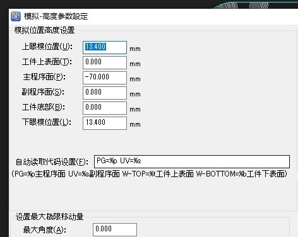The width and height of the screenshot is (298, 237).
Task: Click the 下眼模位置(L) label
Action: coord(47,122)
